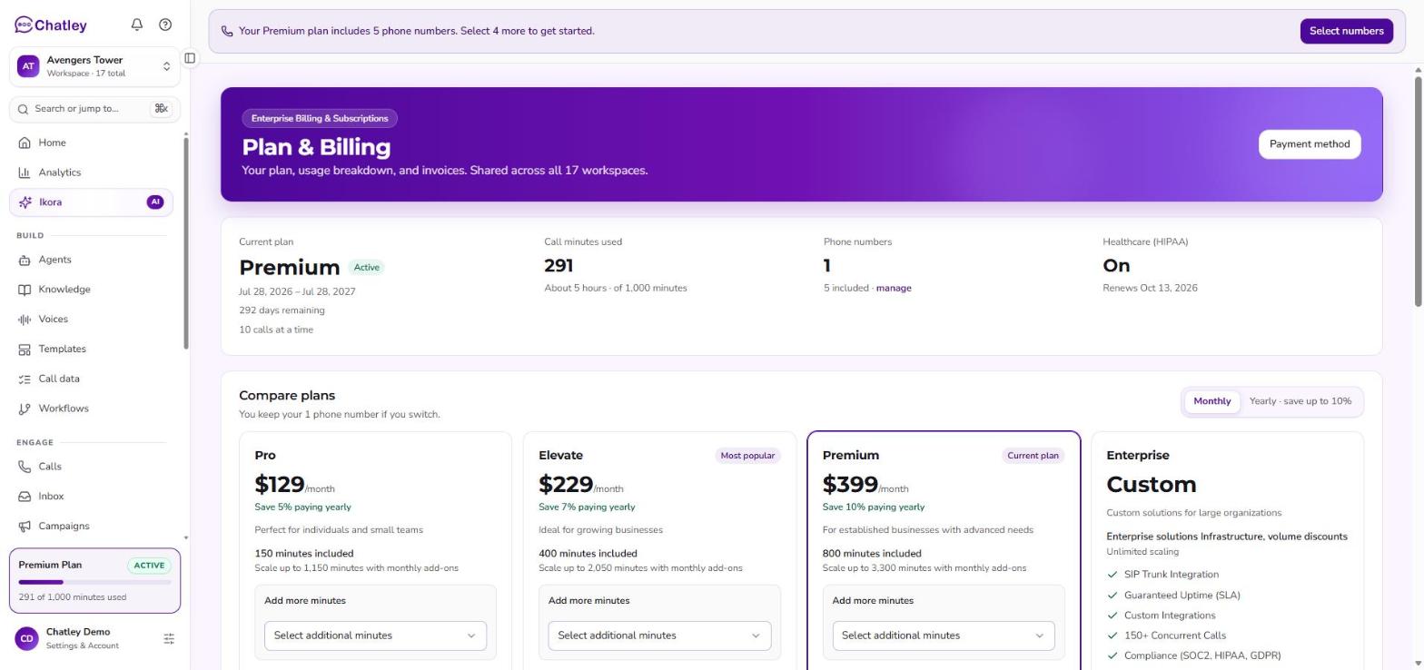Click the Workflows branch icon
Image resolution: width=1424 pixels, height=670 pixels.
[x=25, y=409]
